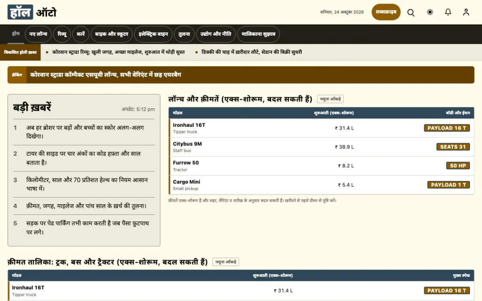Open top story 4 about पांच साल के ख़र्च
The image size is (482, 301).
coord(84,206)
